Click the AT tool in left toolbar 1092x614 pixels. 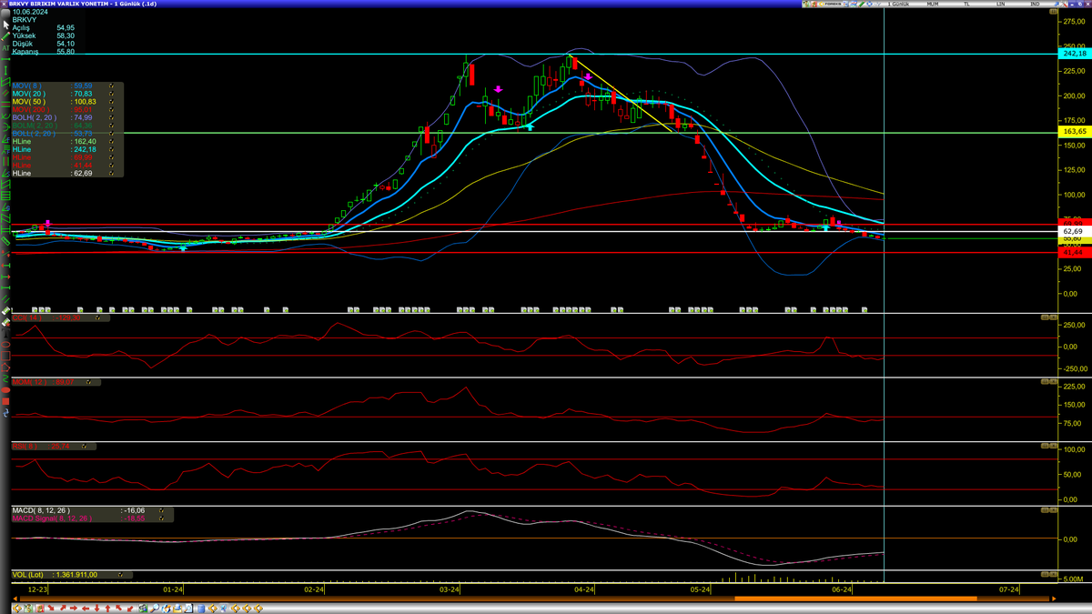point(5,48)
